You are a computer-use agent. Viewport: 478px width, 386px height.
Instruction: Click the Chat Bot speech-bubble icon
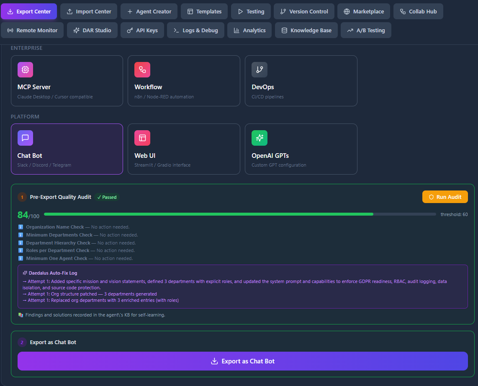click(25, 138)
